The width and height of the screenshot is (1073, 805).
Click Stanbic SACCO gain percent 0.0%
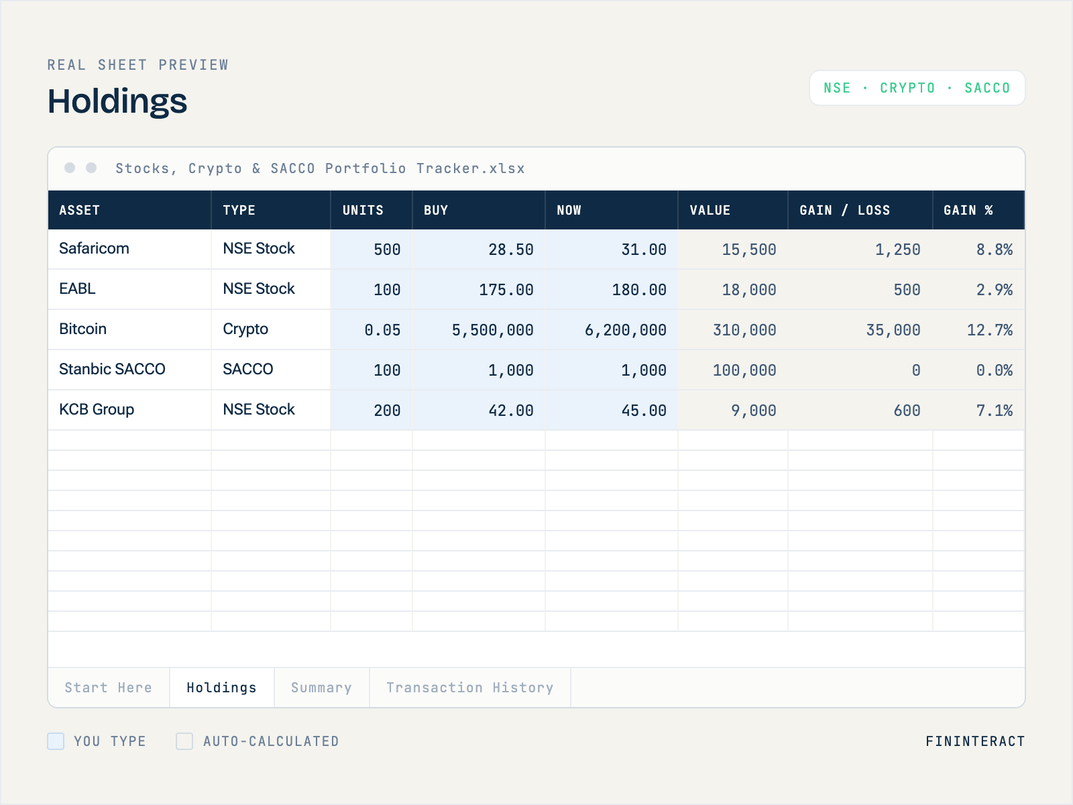coord(978,370)
